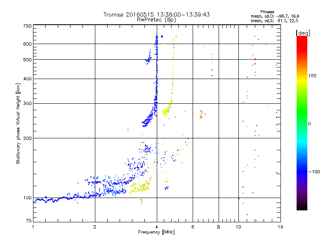Click the colorbar tick label "100"
Screen dimensions: 330x247
tap(312, 76)
